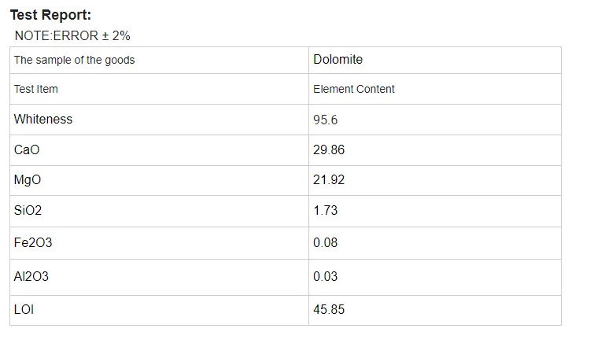Click 'The sample of the goods' cell
Viewport: 605px width, 343px height.
coord(160,61)
